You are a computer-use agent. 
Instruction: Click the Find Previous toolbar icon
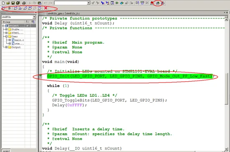93,3
